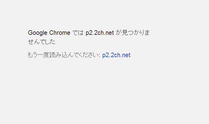Click the word "Google" in the heading
Screen dimensions: 209x124
38,33
